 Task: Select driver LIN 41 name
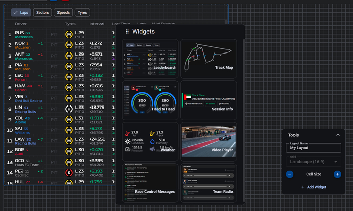21,108
